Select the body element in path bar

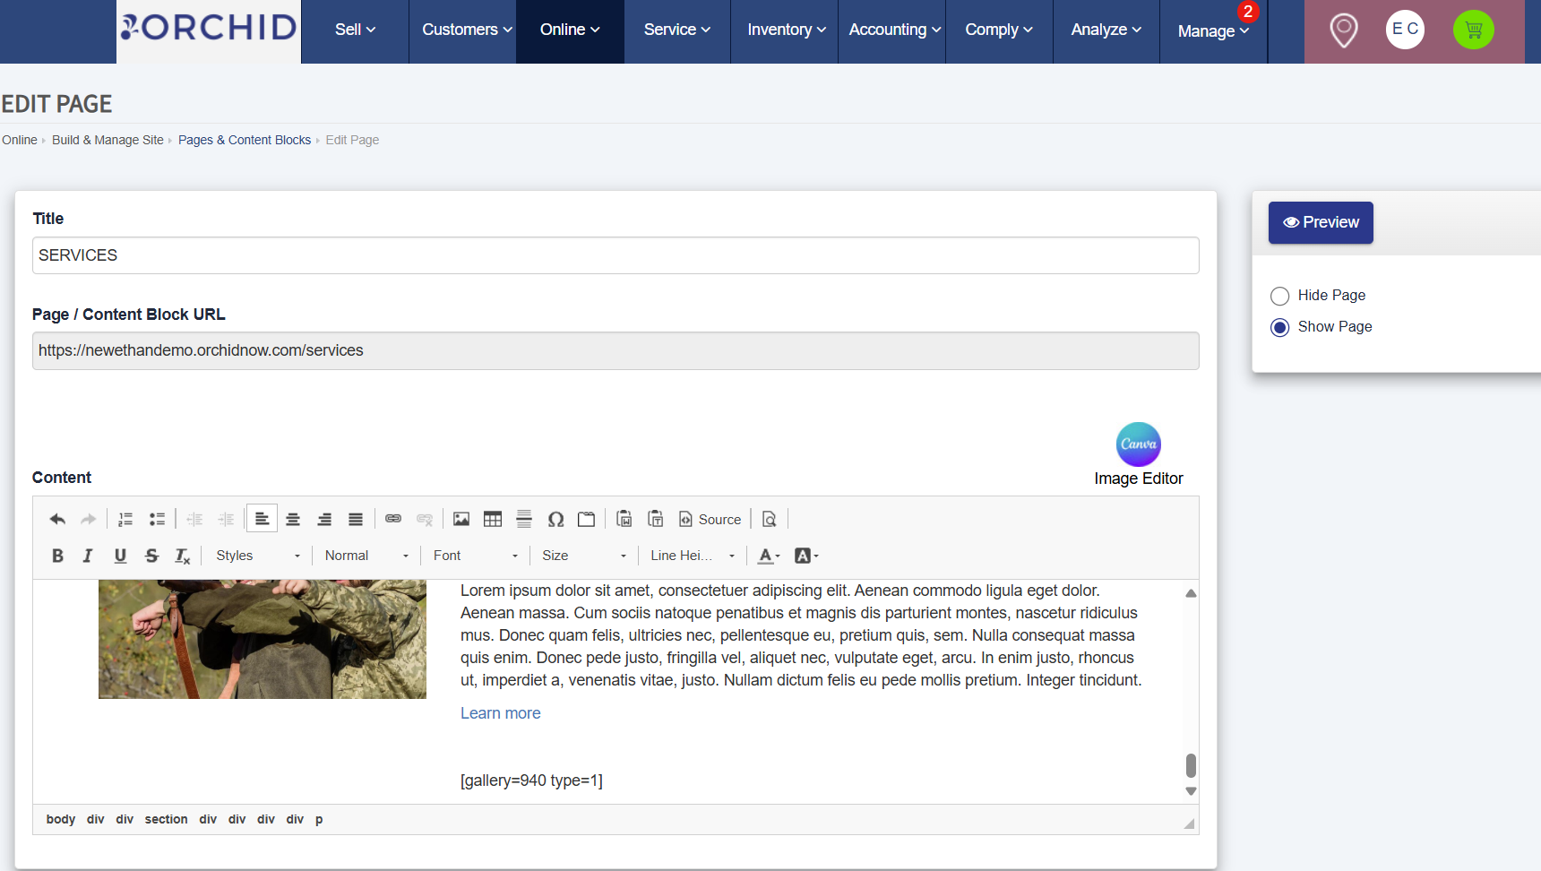tap(61, 819)
